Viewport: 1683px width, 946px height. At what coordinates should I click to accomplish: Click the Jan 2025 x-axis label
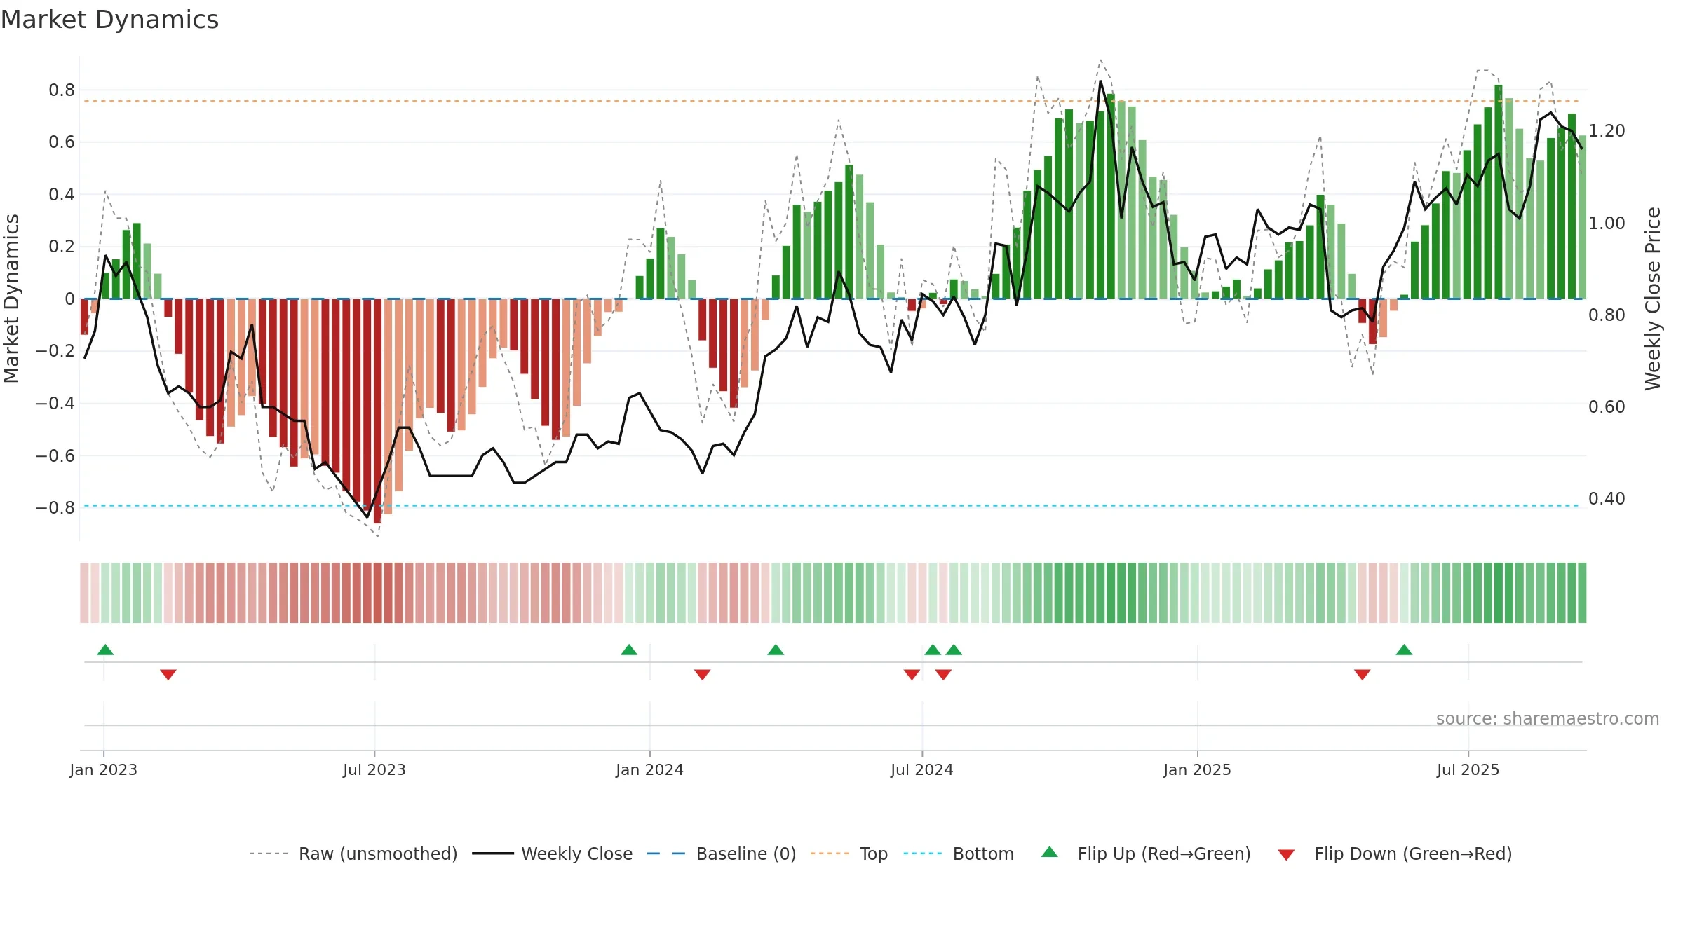[x=1198, y=769]
